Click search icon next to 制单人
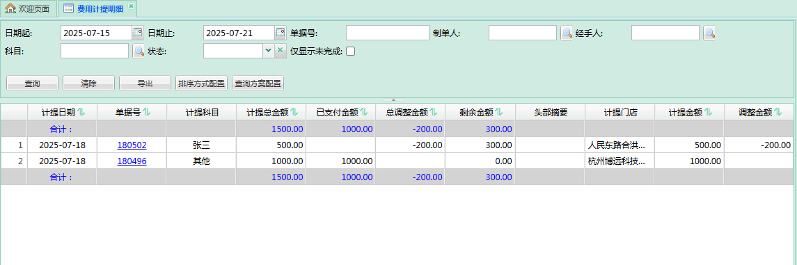The width and height of the screenshot is (797, 265). tap(567, 33)
